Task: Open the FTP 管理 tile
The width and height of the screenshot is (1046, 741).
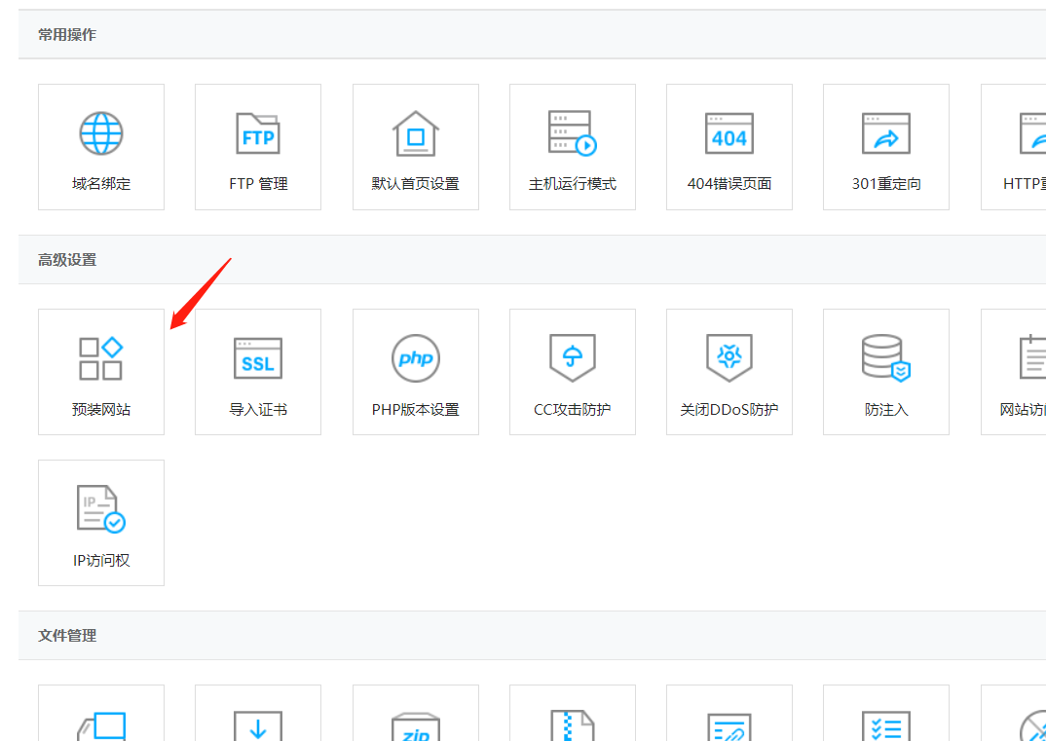Action: point(258,147)
